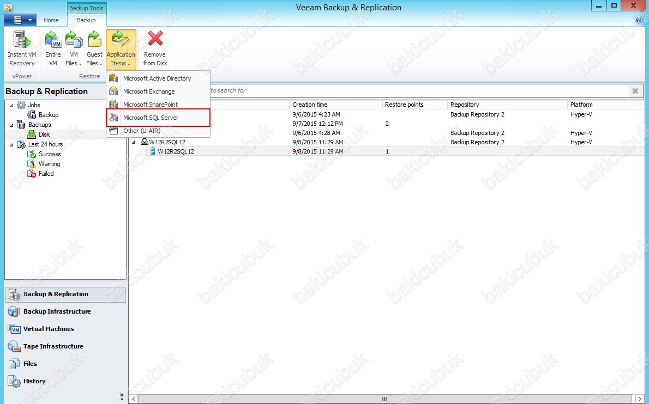Sort by Creation time column
649x404 pixels.
pos(335,105)
